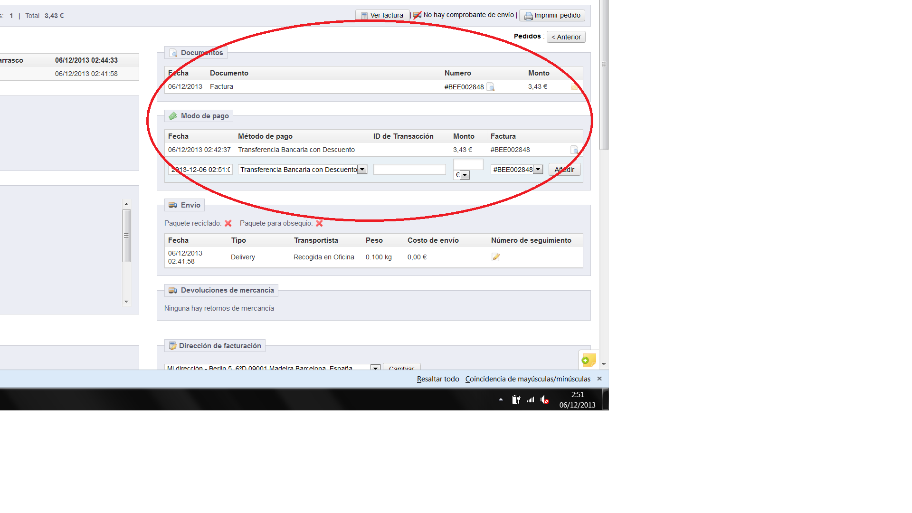Click Show desktop strip beside the clock
This screenshot has width=912, height=513.
605,399
